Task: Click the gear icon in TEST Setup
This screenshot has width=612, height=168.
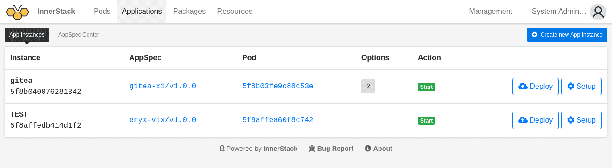Action: pos(571,120)
